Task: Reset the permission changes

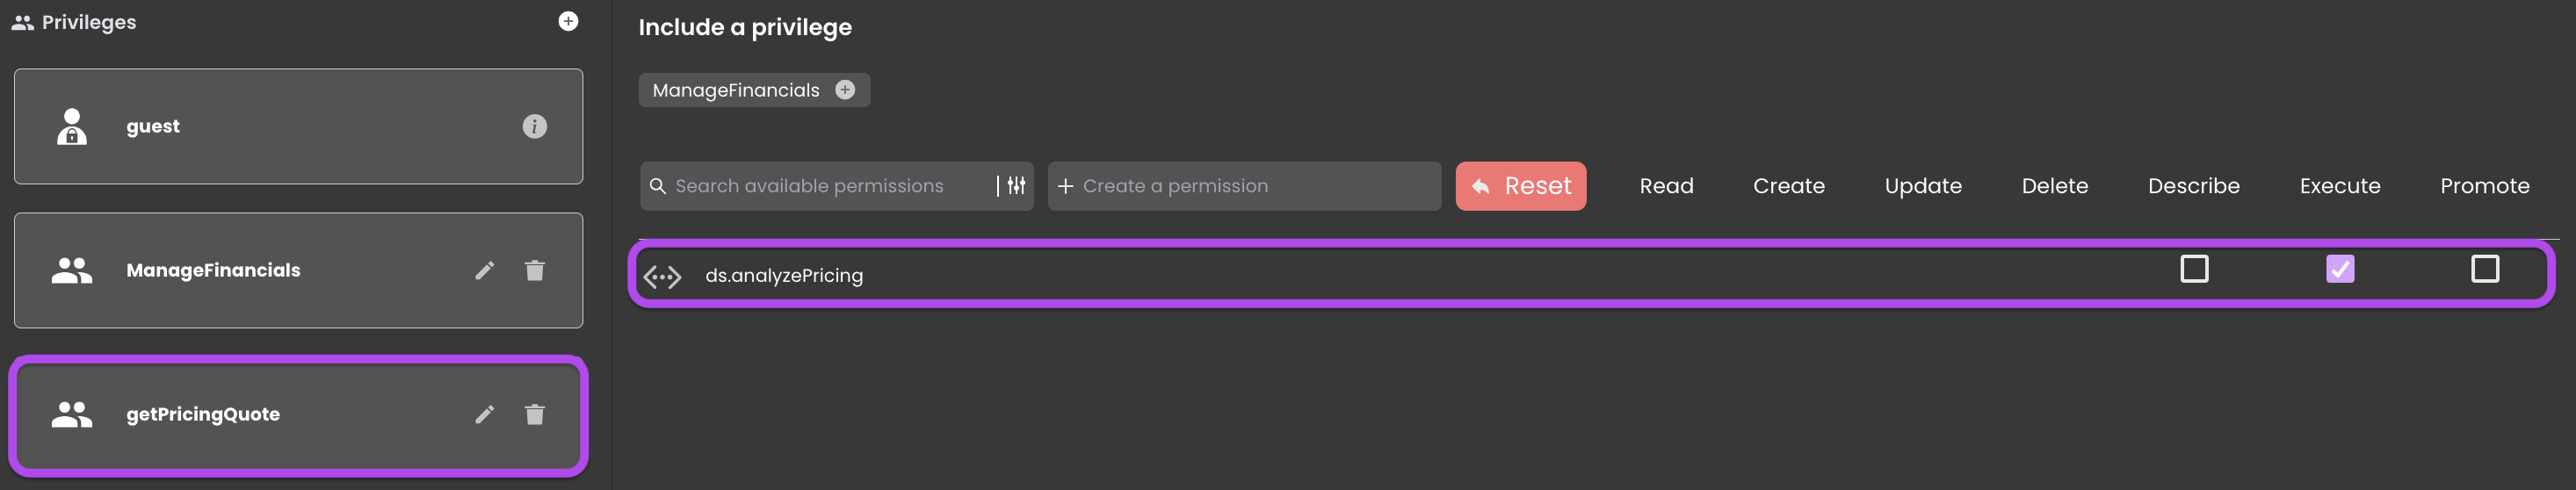Action: [1521, 186]
